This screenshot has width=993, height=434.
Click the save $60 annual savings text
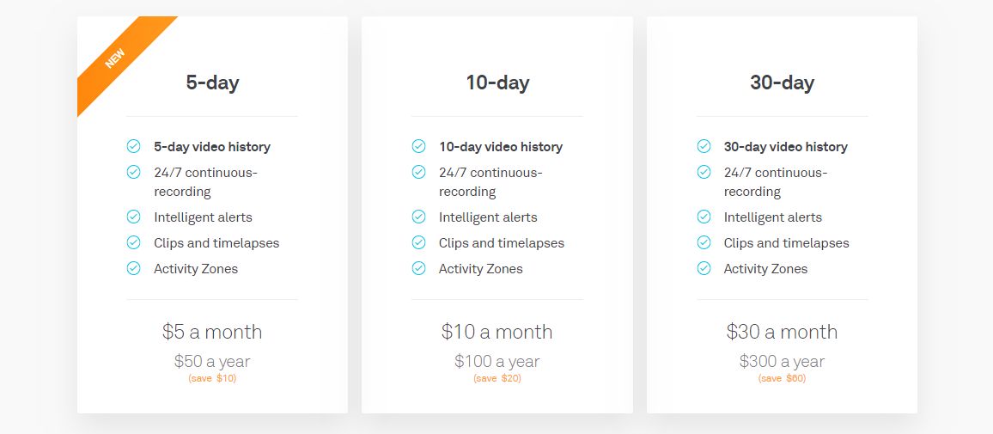782,378
